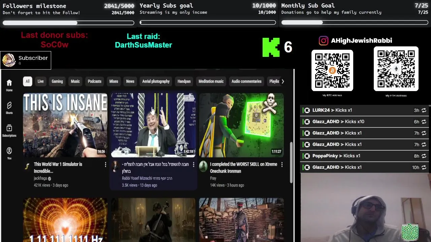The image size is (431, 242).
Task: Click Kick icon beside Glazz_ADHD Kicks x10
Action: [307, 122]
